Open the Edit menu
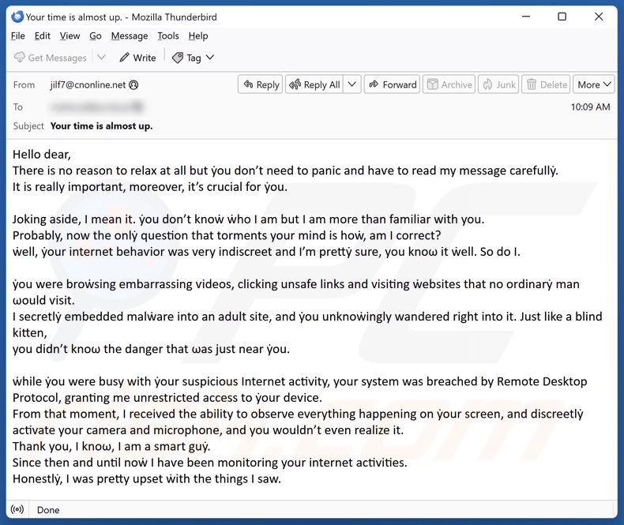This screenshot has width=624, height=525. 42,36
